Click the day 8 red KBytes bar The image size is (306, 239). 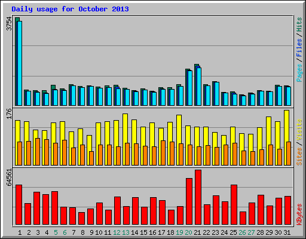pyautogui.click(x=81, y=218)
